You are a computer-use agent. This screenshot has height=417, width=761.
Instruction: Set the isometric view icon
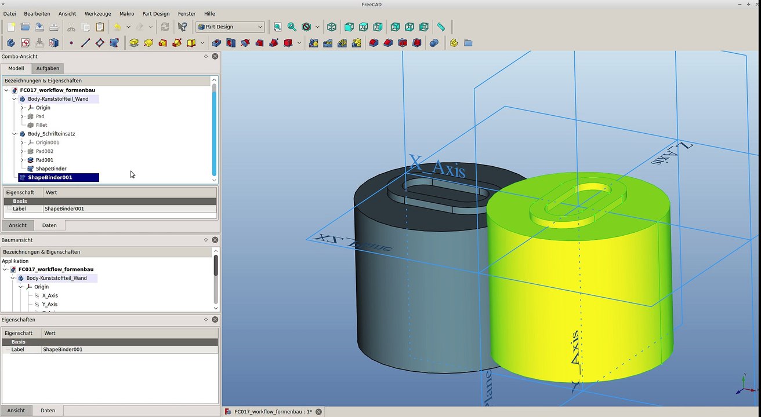332,27
